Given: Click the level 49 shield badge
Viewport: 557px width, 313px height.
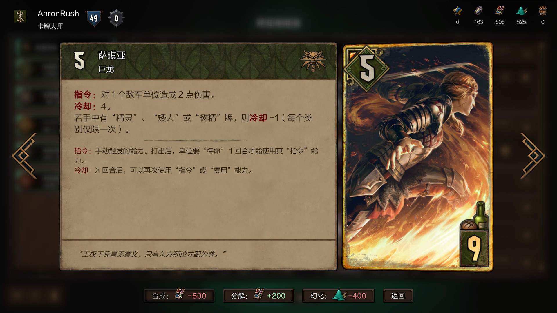Looking at the screenshot, I should [94, 19].
